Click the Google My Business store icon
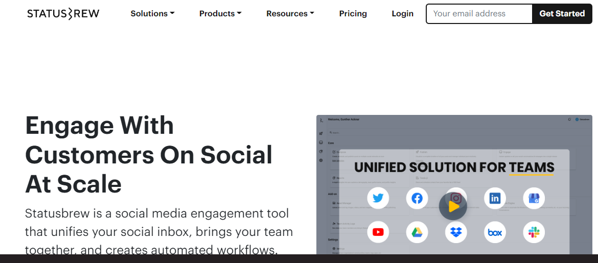The width and height of the screenshot is (598, 263). pyautogui.click(x=534, y=198)
